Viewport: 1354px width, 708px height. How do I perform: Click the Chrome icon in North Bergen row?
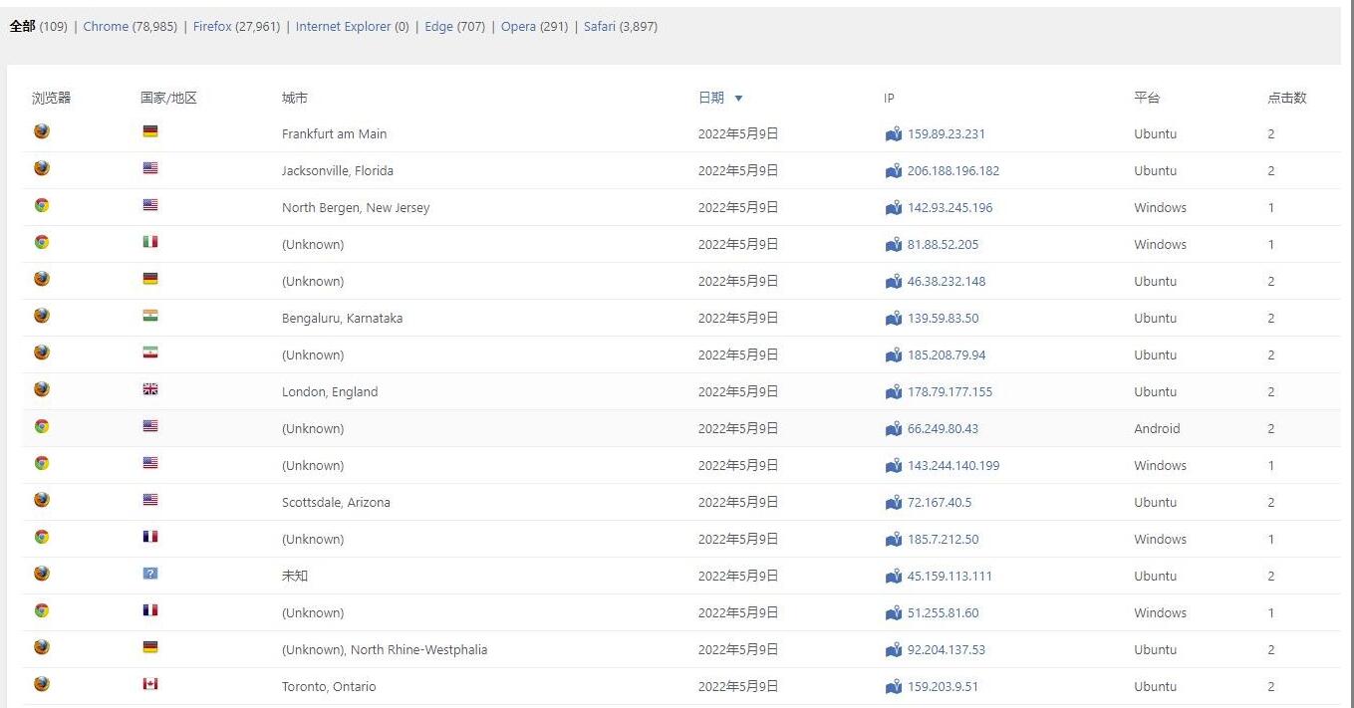(42, 205)
